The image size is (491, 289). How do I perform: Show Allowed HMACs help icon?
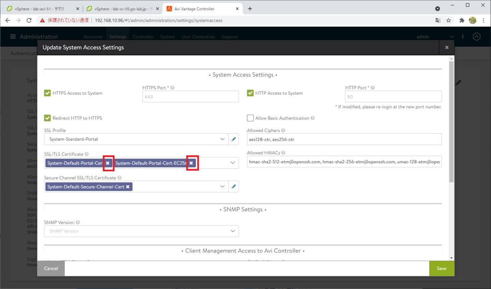pos(283,153)
